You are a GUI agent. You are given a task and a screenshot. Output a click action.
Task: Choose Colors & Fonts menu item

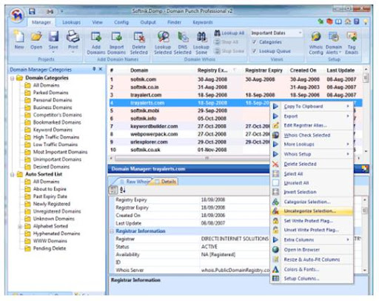(312, 269)
